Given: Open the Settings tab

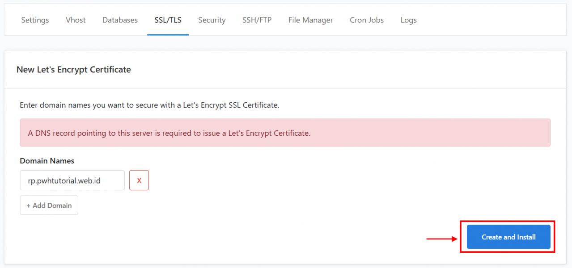Looking at the screenshot, I should [x=35, y=20].
